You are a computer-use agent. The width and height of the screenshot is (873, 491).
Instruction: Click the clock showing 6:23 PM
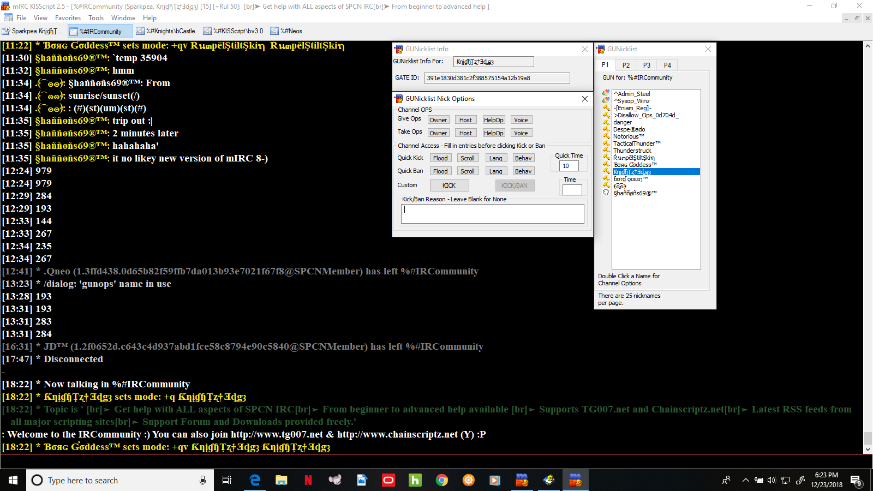[826, 475]
